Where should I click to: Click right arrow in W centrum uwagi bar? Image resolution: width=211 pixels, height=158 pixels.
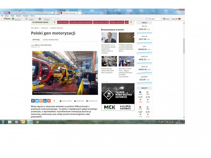tap(131, 22)
